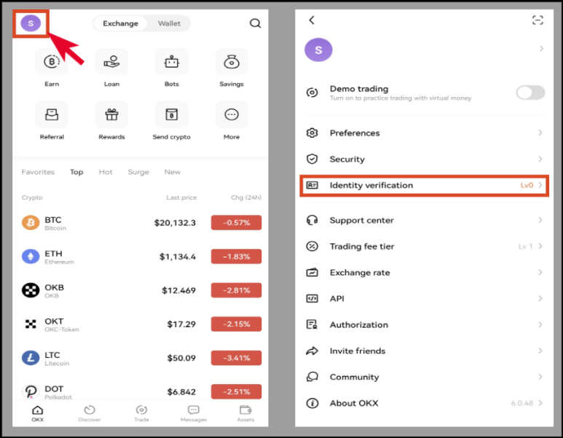Open Exchange rate via its chevron
This screenshot has width=563, height=438.
click(540, 273)
